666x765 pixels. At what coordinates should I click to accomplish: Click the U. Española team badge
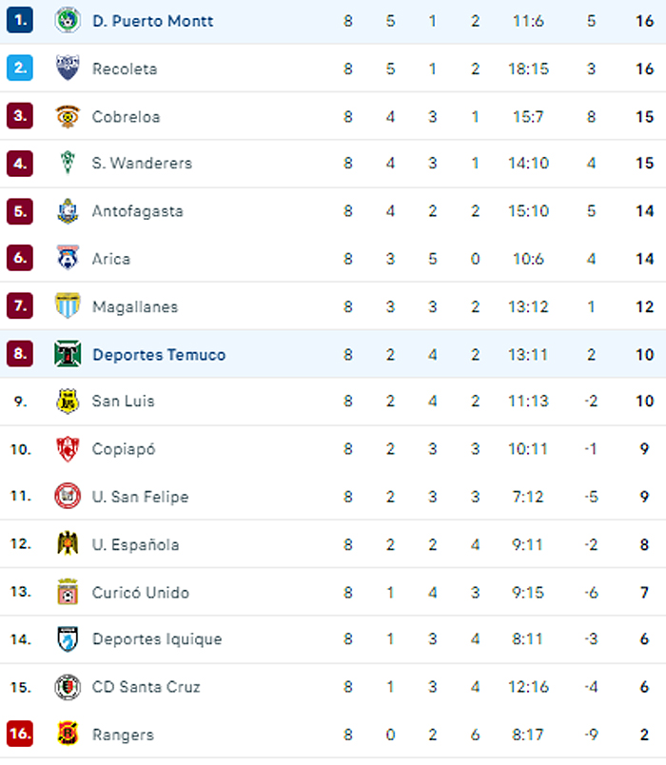point(69,544)
